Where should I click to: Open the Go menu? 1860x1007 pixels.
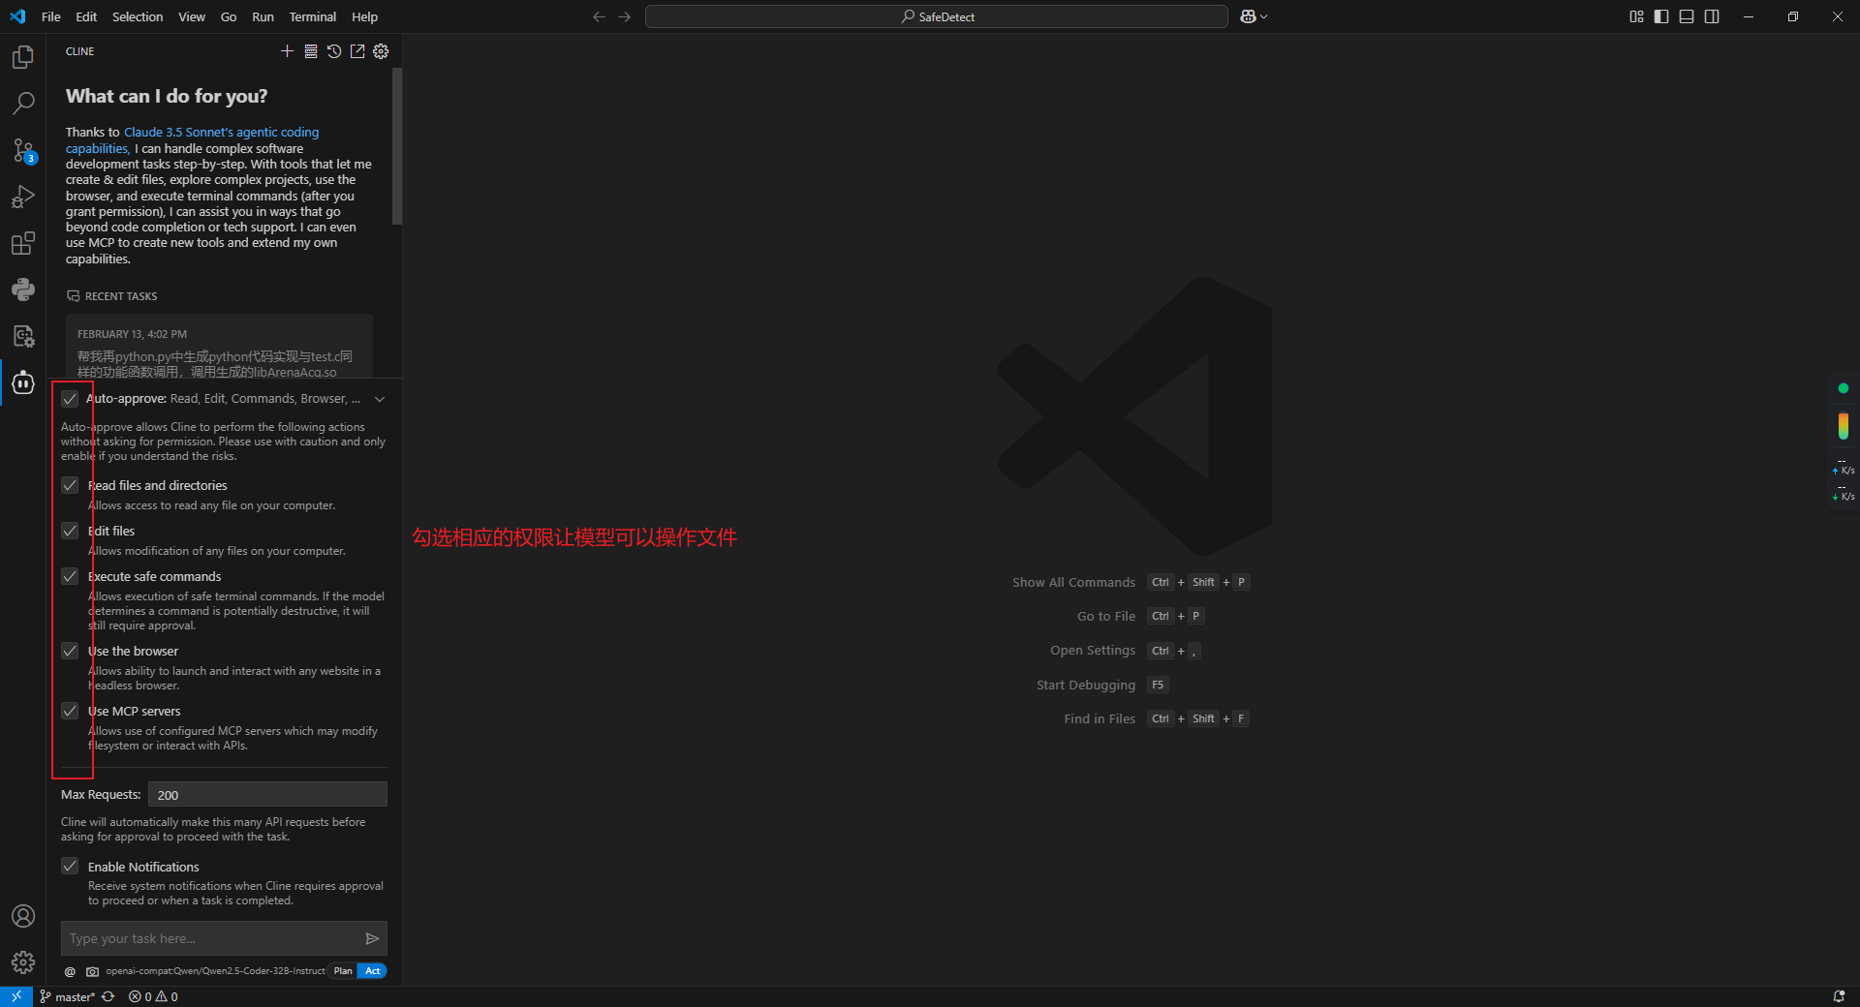[x=229, y=16]
